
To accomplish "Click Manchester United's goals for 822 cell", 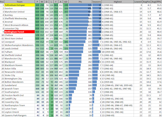I will coord(56,12).
